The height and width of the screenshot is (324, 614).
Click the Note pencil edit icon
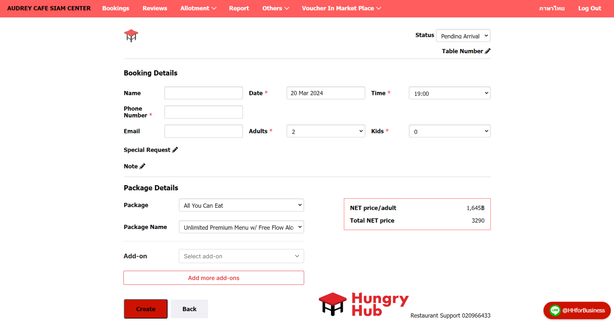[142, 166]
